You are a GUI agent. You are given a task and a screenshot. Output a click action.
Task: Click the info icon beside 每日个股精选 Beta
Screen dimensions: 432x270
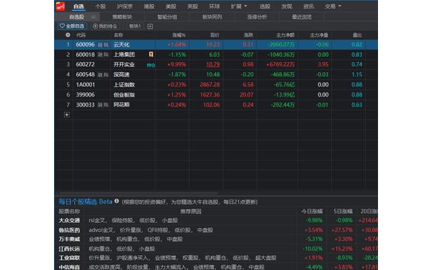[117, 201]
